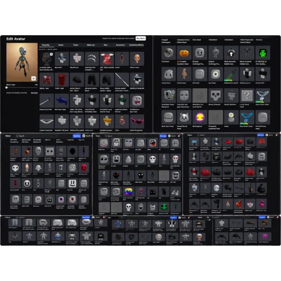Equip the Dual Karambit item
Image resolution: width=281 pixels, height=281 pixels.
[92, 58]
